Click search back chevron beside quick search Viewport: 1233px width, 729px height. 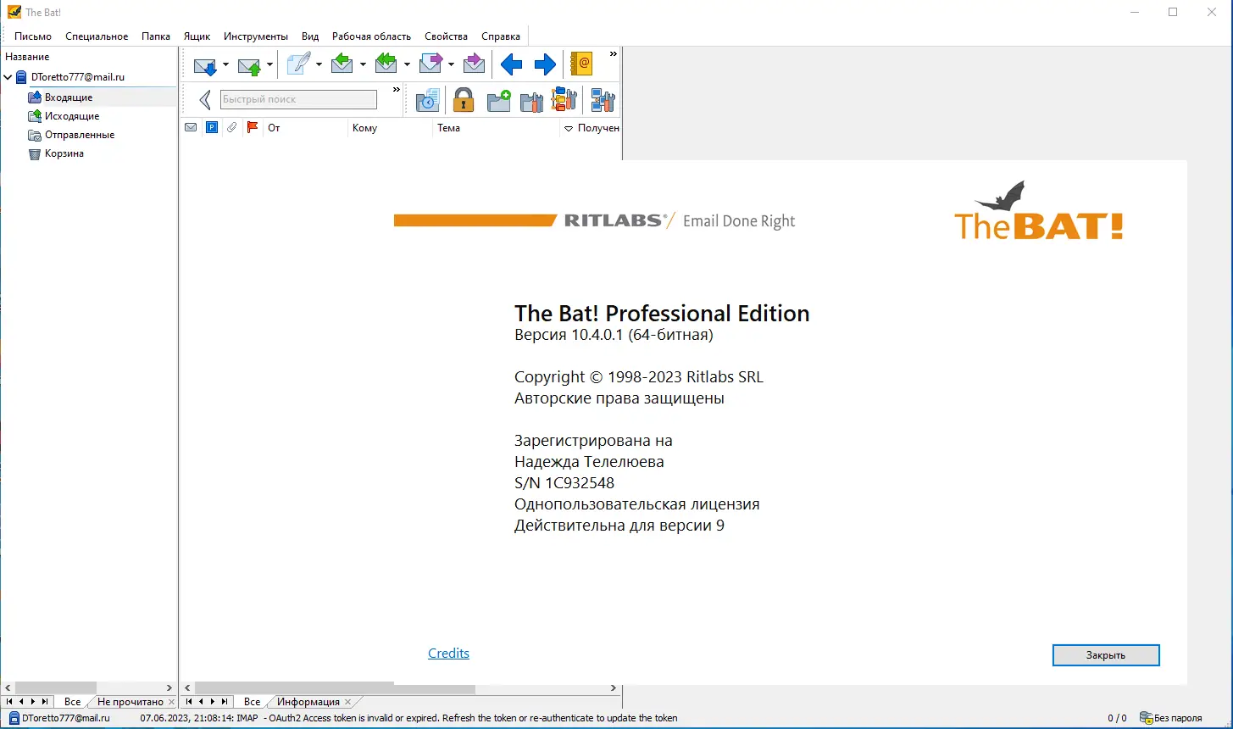pos(205,100)
